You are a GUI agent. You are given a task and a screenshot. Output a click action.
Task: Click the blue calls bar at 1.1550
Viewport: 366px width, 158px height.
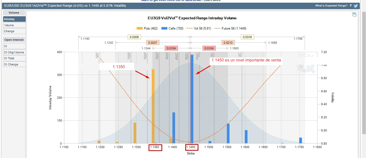[228, 134]
